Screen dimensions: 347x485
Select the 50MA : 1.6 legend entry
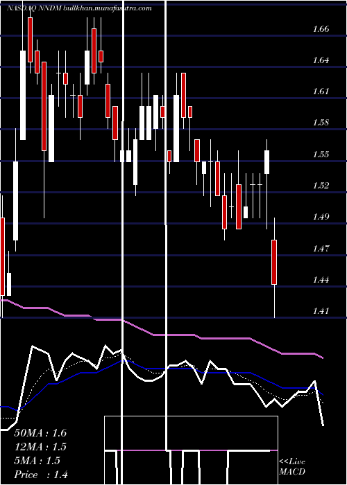40,433
